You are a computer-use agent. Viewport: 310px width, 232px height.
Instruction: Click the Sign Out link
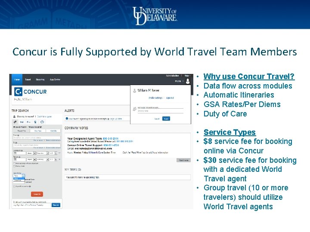170,98
